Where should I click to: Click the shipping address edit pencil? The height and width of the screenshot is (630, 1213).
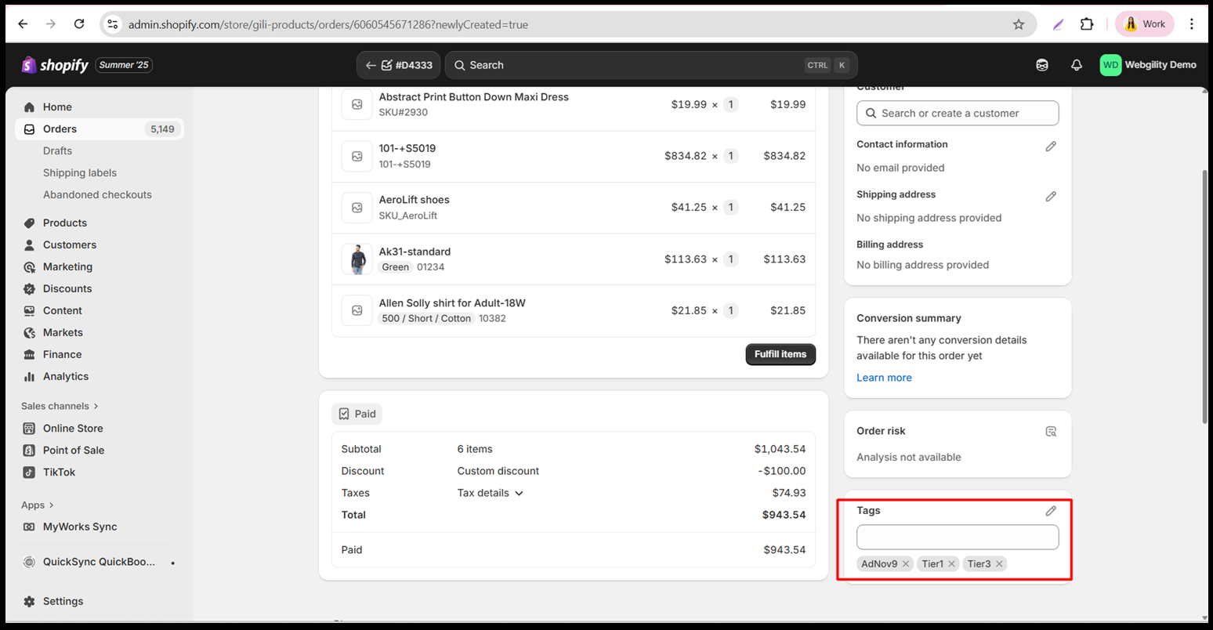tap(1051, 197)
